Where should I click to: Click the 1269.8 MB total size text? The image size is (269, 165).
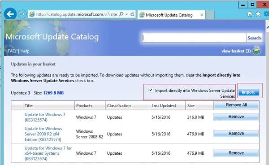pyautogui.click(x=53, y=93)
